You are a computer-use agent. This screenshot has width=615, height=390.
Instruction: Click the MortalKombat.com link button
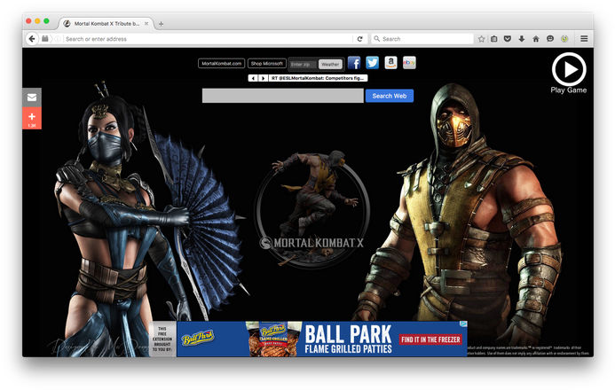pos(221,64)
